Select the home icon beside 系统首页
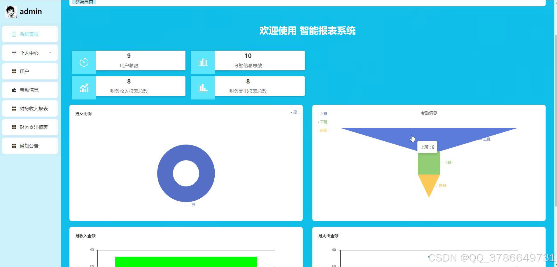557x267 pixels. point(13,34)
